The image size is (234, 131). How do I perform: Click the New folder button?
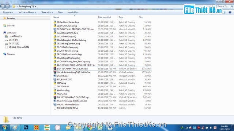(72, 12)
